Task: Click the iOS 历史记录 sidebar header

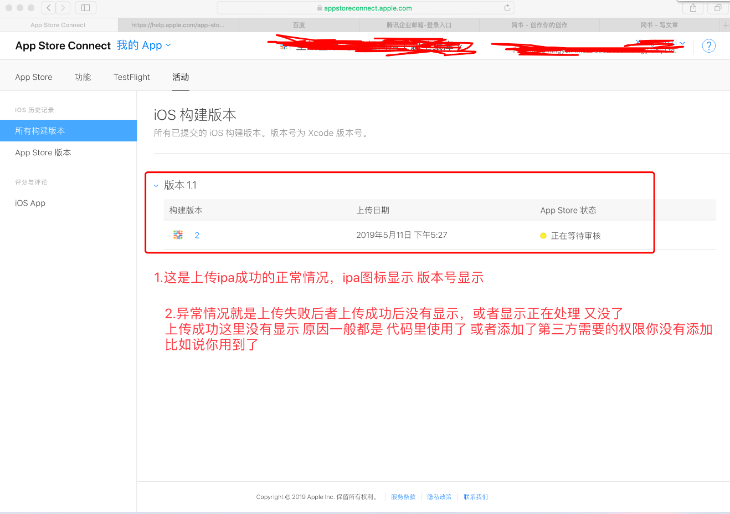Action: [x=34, y=110]
